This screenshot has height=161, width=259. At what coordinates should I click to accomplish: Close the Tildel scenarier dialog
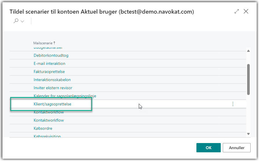(x=246, y=11)
